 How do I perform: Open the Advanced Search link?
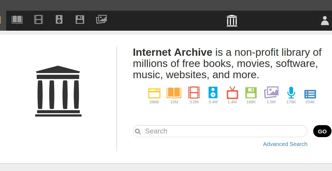coord(285,144)
